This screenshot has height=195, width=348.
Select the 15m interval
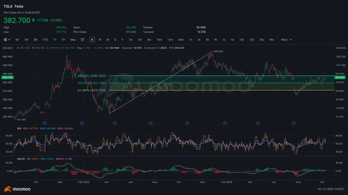tap(170, 40)
